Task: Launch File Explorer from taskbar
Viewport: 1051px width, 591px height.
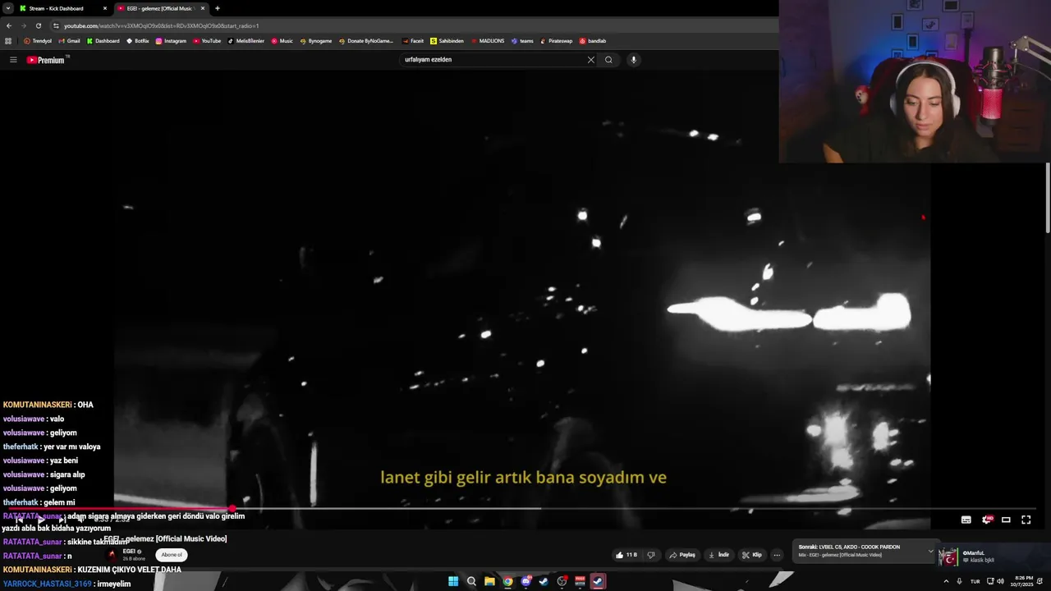Action: click(x=489, y=581)
